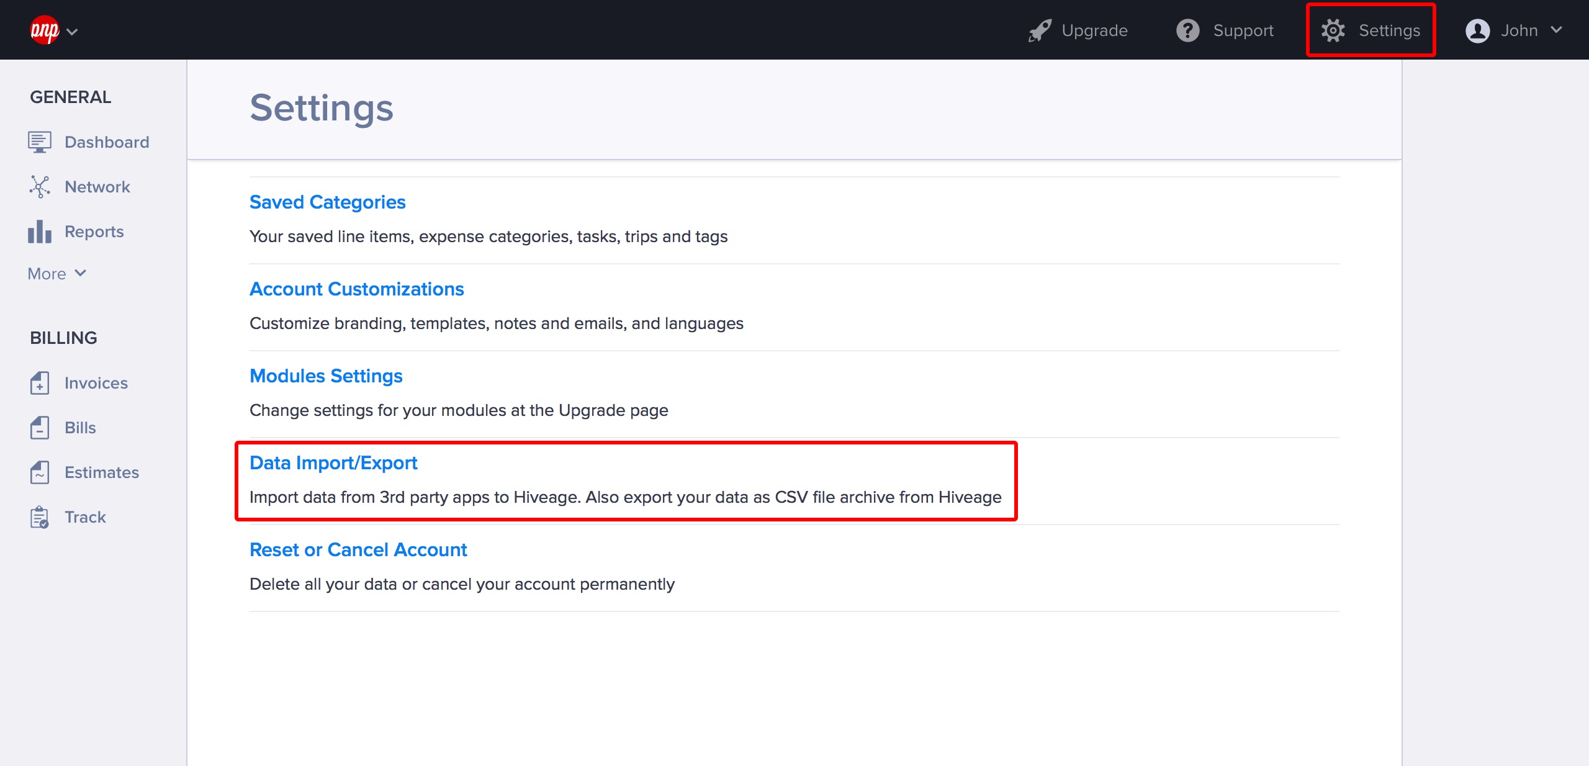
Task: Open Account Customizations settings
Action: 356,289
